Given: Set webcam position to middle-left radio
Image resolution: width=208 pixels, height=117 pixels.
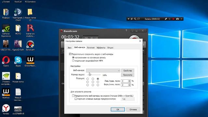Looking at the screenshot, I should (87, 82).
